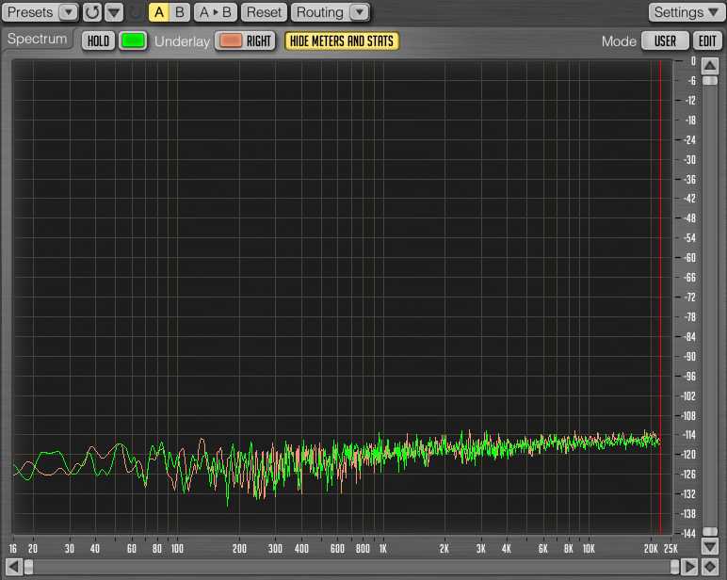Select the Spectrum tab
The width and height of the screenshot is (727, 580).
point(37,39)
